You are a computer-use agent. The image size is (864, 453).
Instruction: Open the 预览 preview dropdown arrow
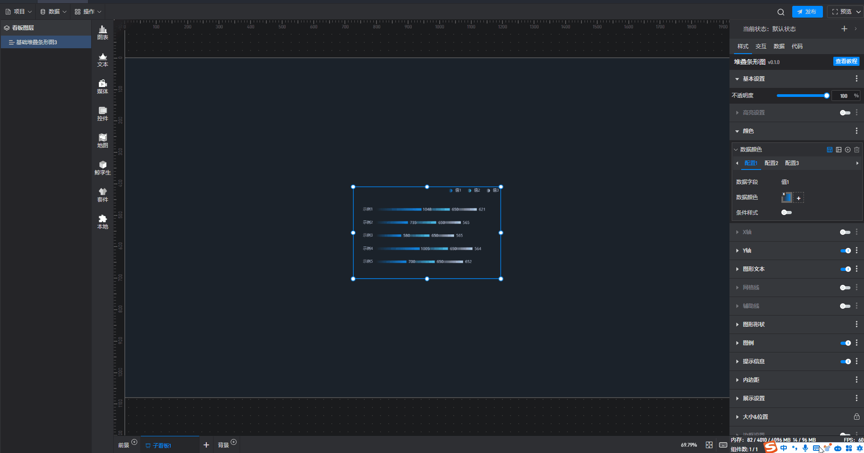click(x=858, y=12)
